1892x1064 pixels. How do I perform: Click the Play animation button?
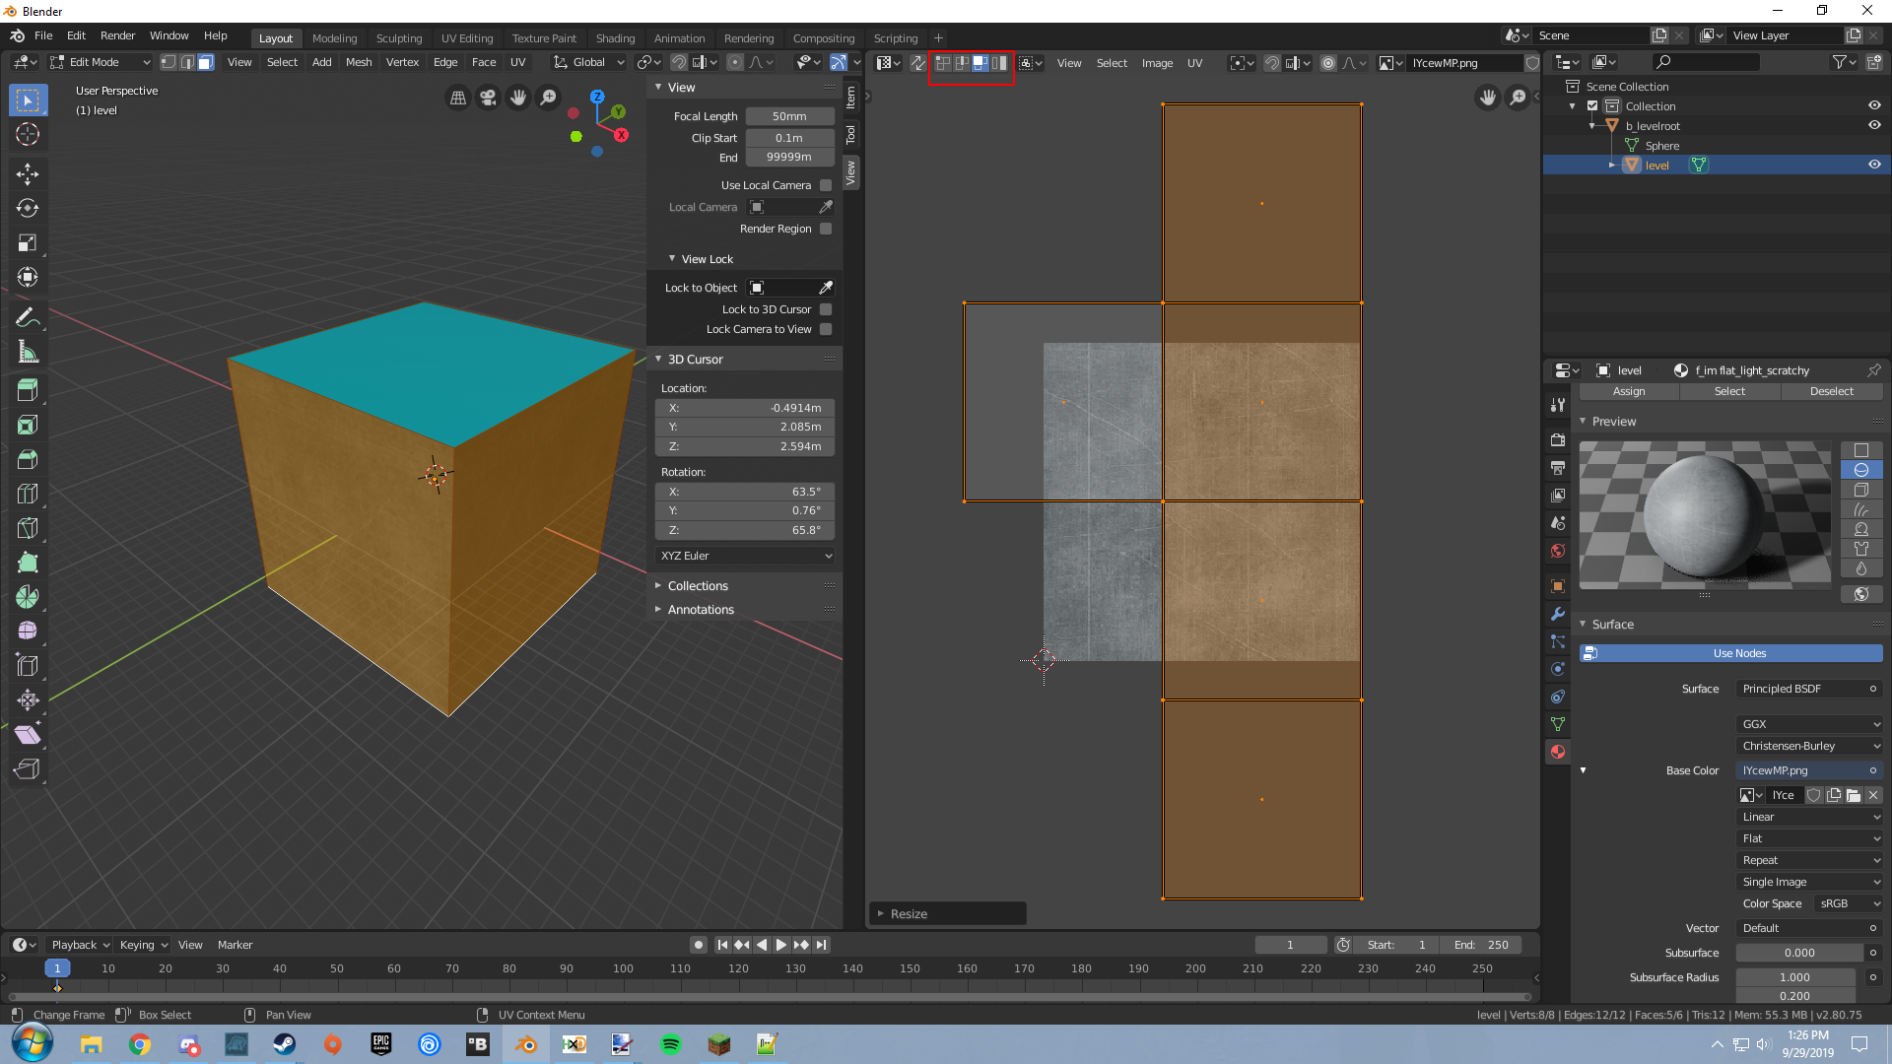(x=781, y=945)
